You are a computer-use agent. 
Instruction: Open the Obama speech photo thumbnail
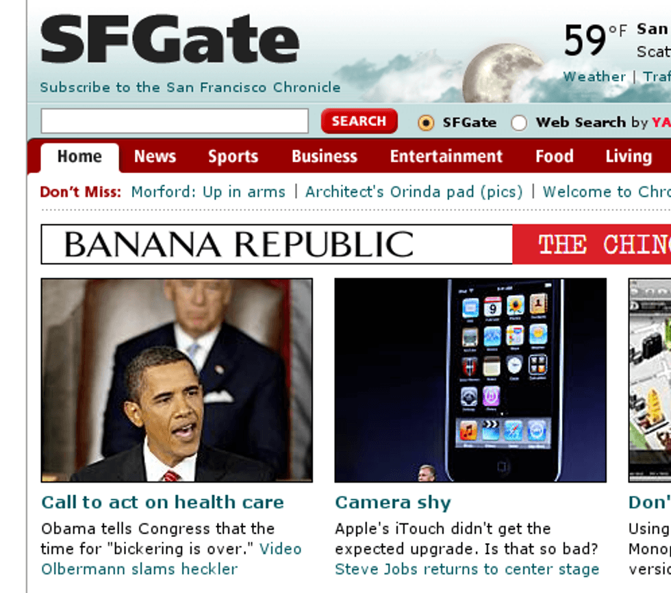click(177, 380)
